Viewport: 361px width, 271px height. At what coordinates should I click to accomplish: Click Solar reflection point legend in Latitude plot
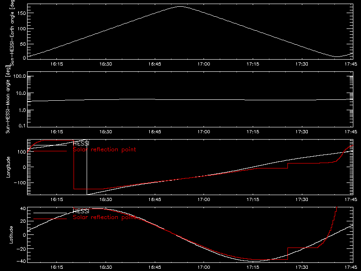(104, 217)
